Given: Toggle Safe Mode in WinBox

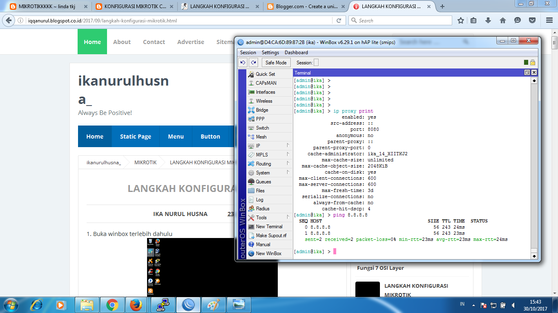Looking at the screenshot, I should click(x=276, y=62).
